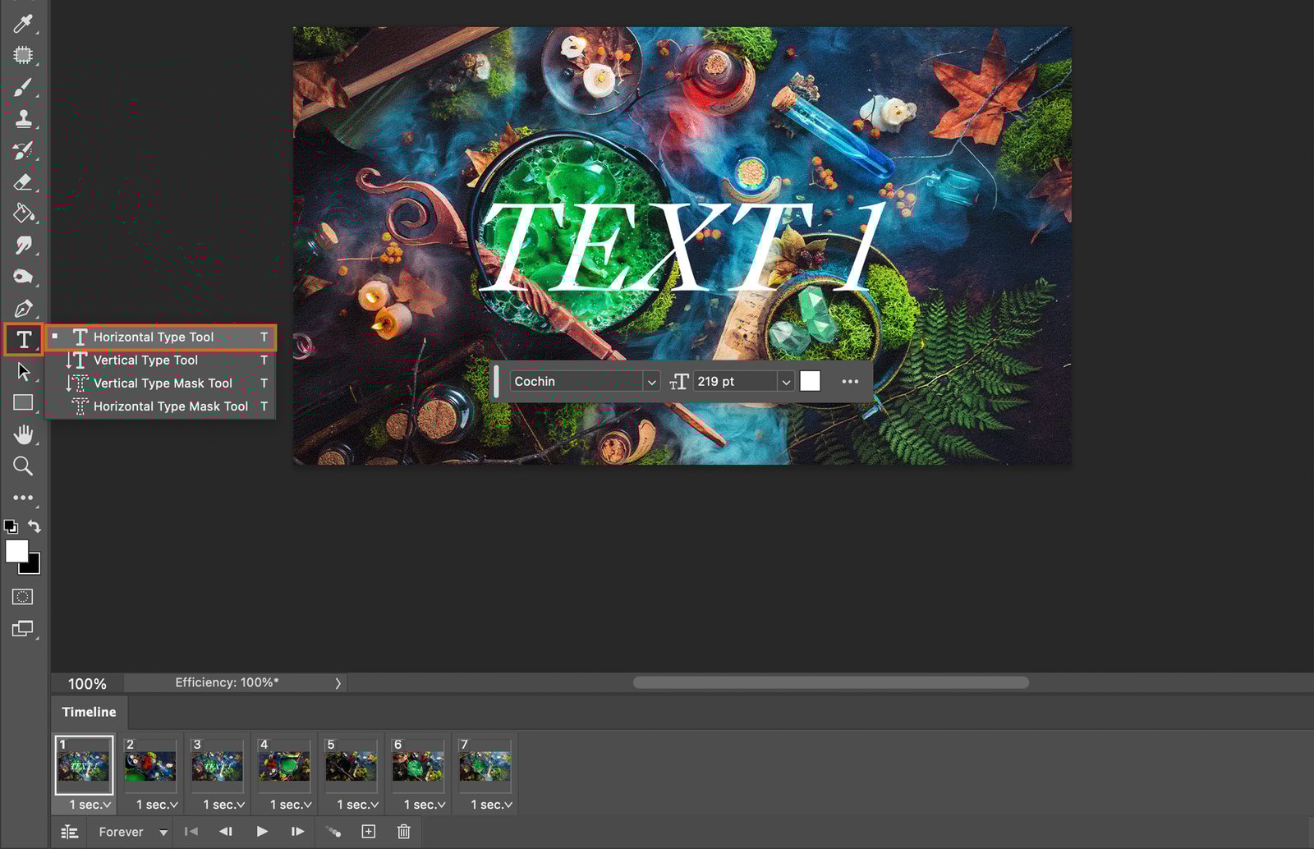Choose the Eraser tool
1314x849 pixels.
23,182
